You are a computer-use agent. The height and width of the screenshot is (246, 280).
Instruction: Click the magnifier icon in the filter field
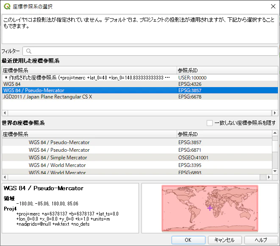(28, 51)
